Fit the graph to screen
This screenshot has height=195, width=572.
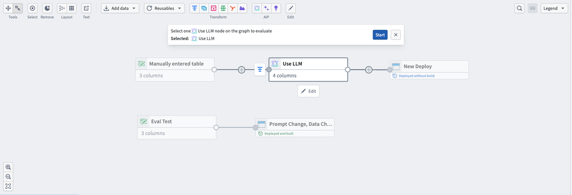(x=8, y=186)
